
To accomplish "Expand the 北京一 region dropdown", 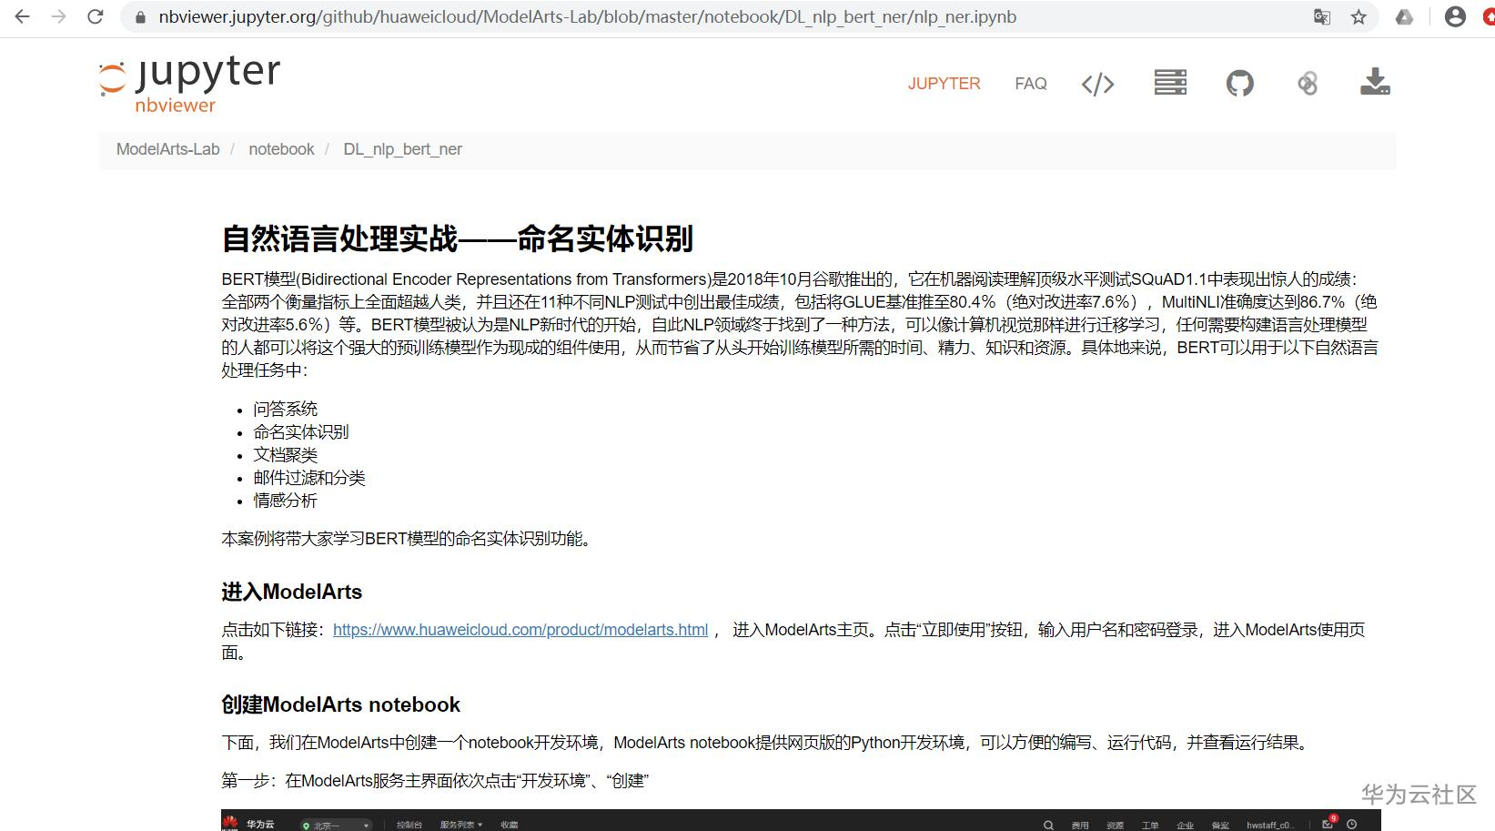I will pos(335,825).
